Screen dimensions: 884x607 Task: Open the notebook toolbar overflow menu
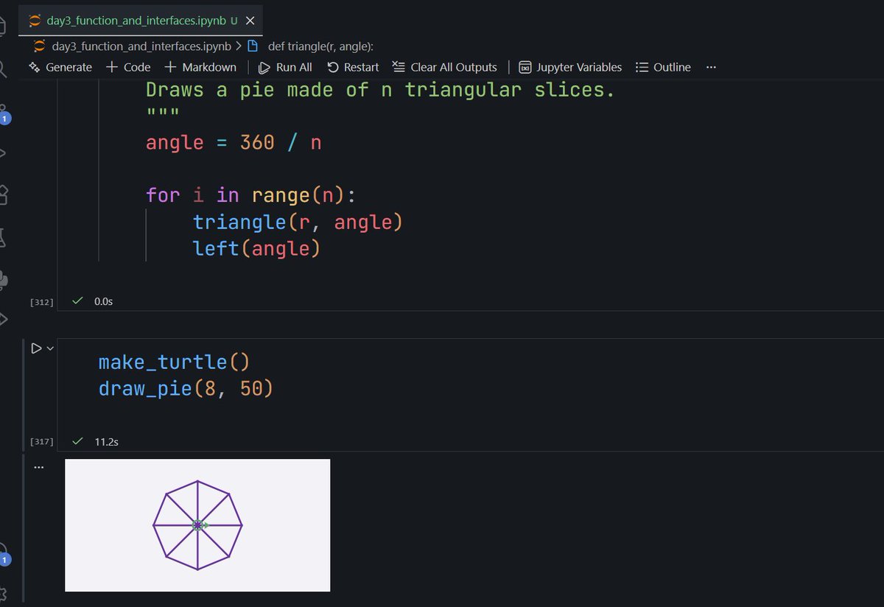point(711,67)
